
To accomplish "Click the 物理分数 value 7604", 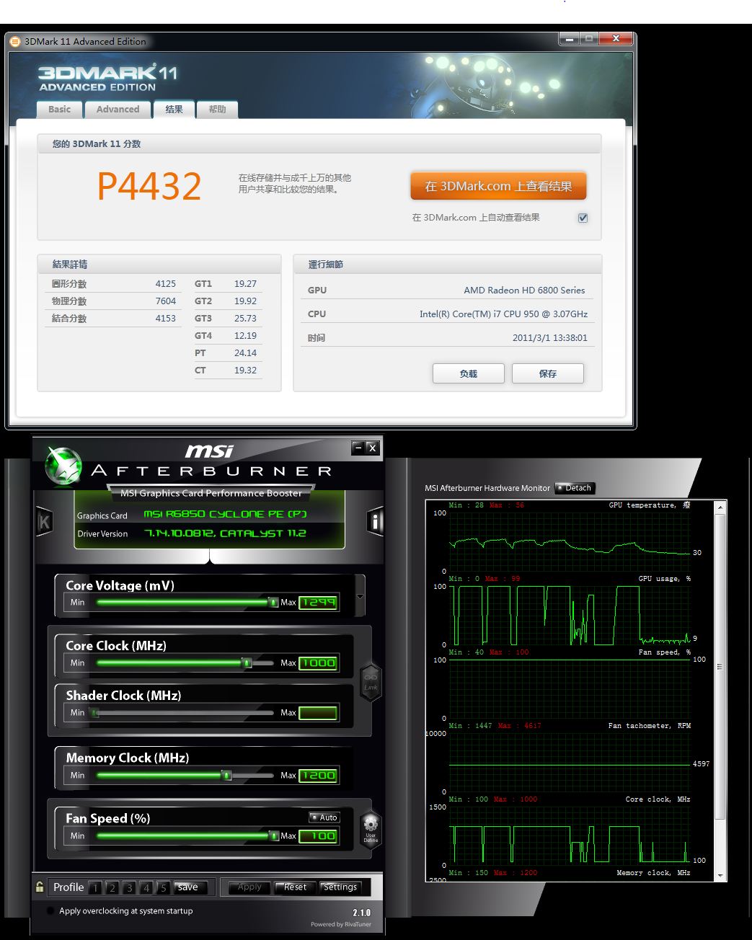I will [166, 301].
